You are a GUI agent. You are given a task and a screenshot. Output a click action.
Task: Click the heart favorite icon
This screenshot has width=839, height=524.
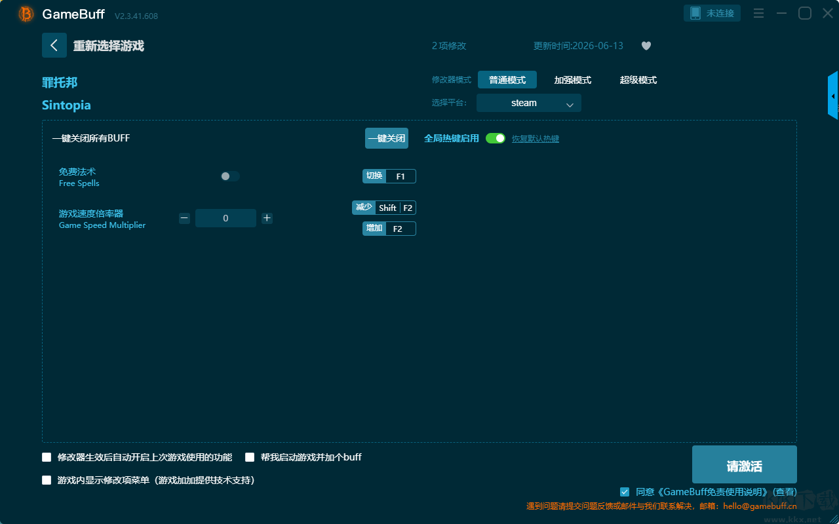(x=646, y=46)
